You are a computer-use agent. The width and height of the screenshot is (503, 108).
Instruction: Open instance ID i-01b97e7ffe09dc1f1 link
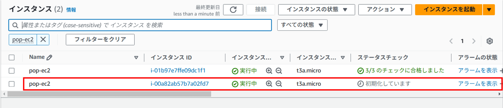[178, 71]
